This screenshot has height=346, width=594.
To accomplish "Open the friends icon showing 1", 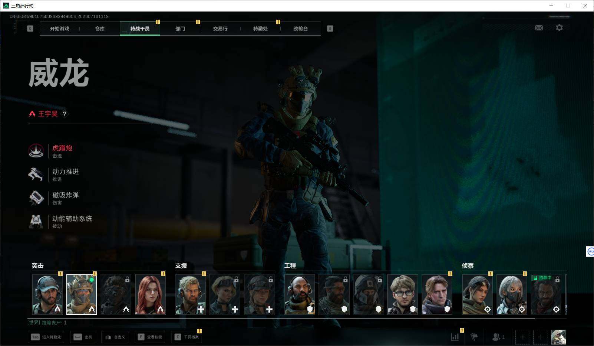I will [x=498, y=337].
